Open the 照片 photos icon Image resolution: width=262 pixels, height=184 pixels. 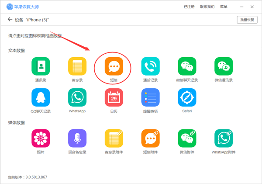click(x=41, y=139)
